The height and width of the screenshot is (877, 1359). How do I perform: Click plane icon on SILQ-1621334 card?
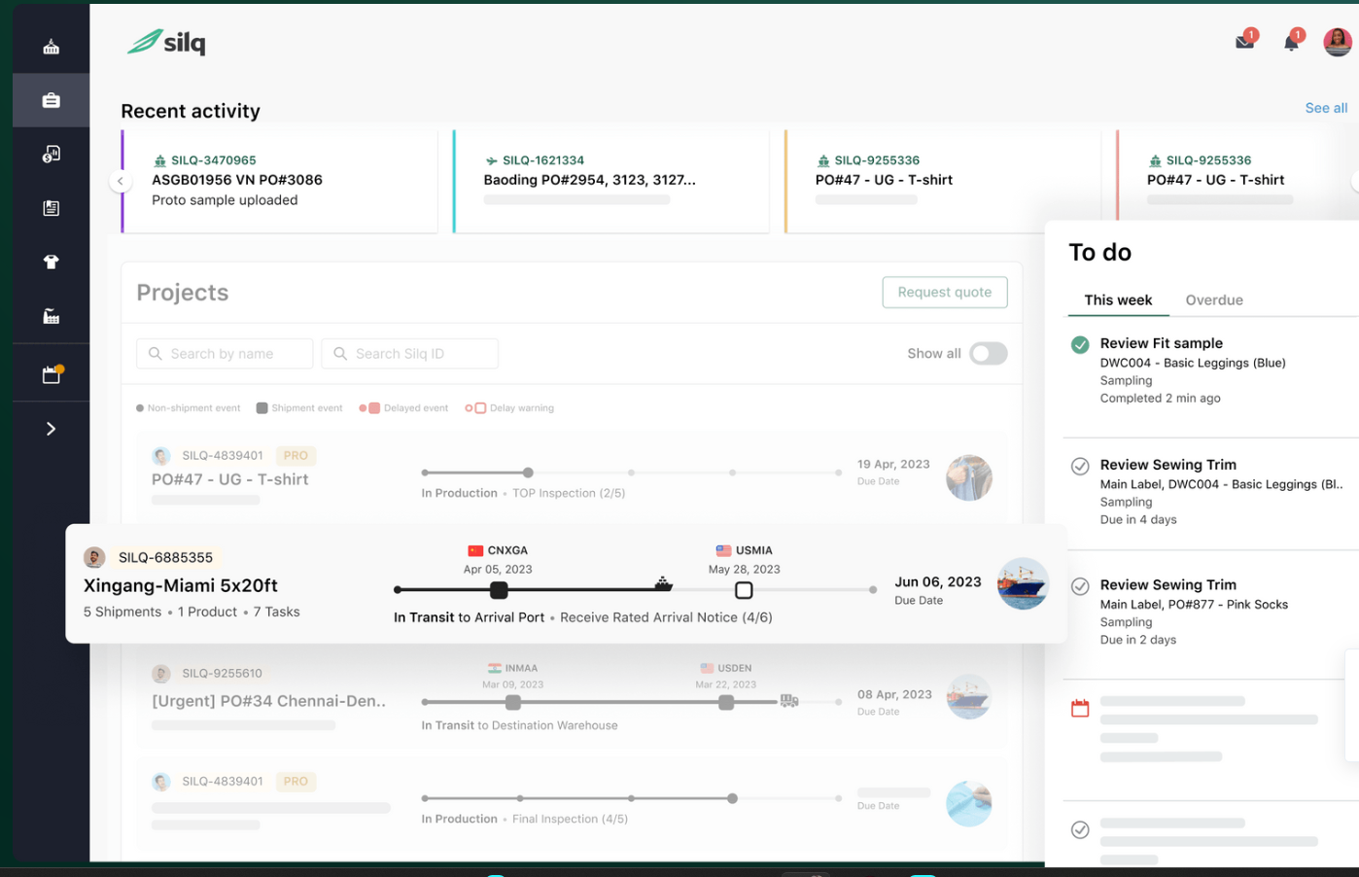[492, 160]
